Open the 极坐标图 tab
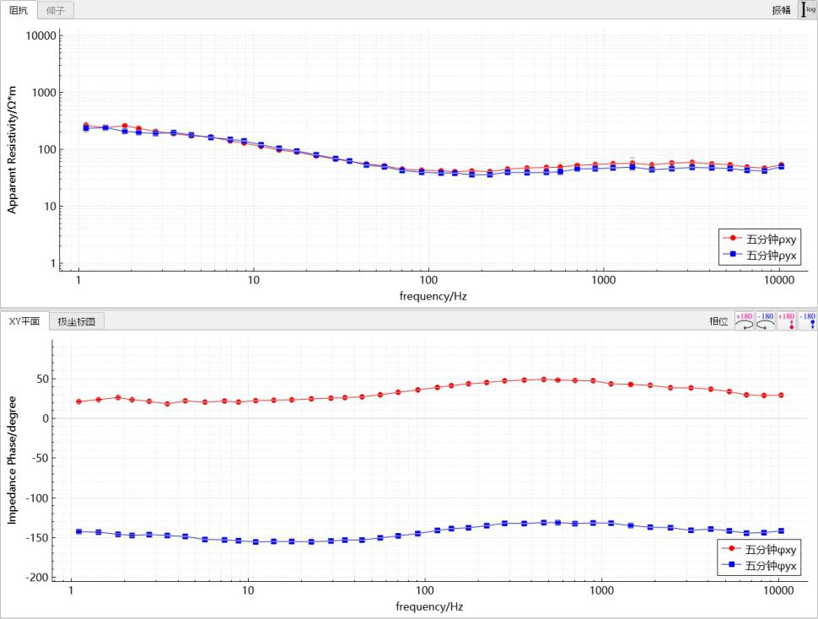Viewport: 818px width, 619px height. click(77, 322)
